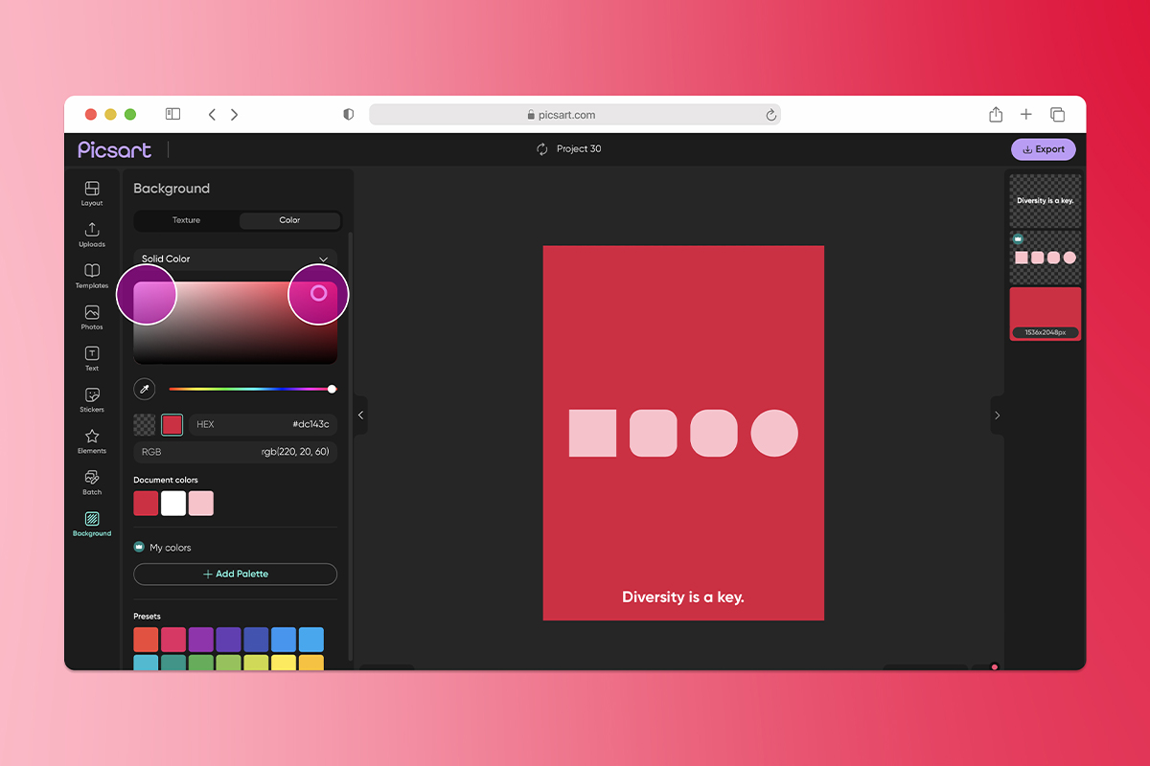1150x766 pixels.
Task: Switch to the Texture tab
Action: pyautogui.click(x=186, y=220)
